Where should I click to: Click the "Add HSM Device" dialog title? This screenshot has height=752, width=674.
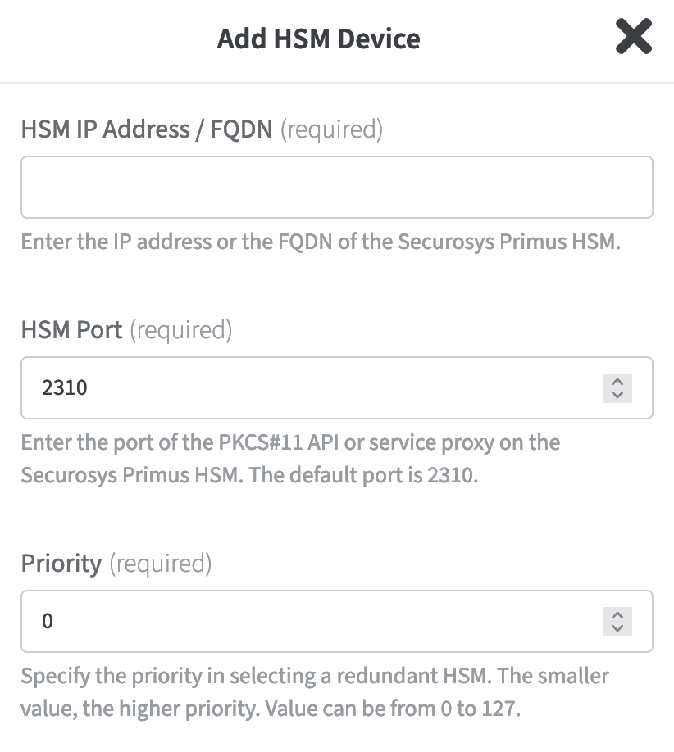tap(318, 39)
